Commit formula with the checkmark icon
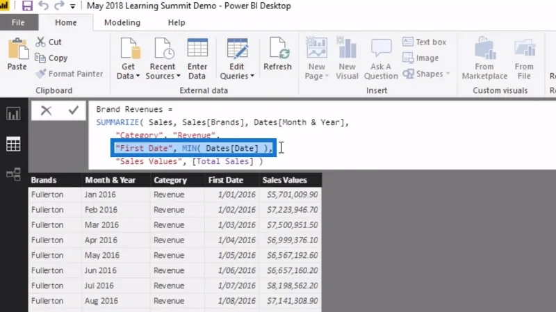Viewport: 556px width, 312px height. coord(74,110)
